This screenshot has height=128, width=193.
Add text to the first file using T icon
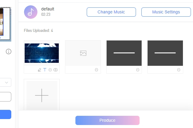tap(45, 70)
